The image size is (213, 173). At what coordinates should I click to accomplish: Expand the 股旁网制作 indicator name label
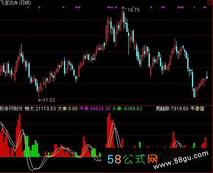11,109
